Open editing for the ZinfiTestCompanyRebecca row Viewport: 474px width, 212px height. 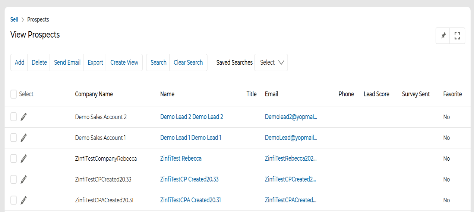pos(23,158)
